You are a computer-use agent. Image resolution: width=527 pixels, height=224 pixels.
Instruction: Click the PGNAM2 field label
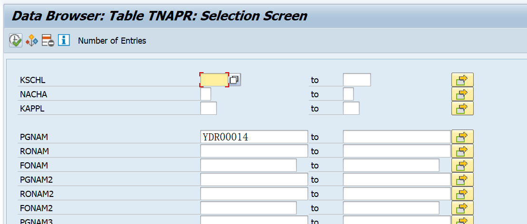click(x=36, y=180)
